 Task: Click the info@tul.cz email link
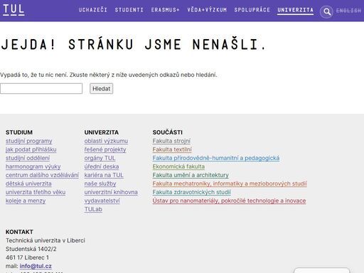click(x=36, y=266)
